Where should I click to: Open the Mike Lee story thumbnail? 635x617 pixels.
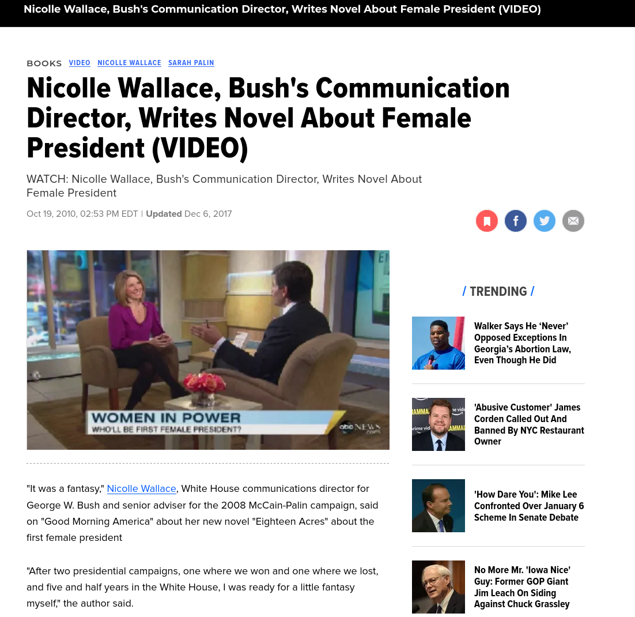tap(438, 506)
